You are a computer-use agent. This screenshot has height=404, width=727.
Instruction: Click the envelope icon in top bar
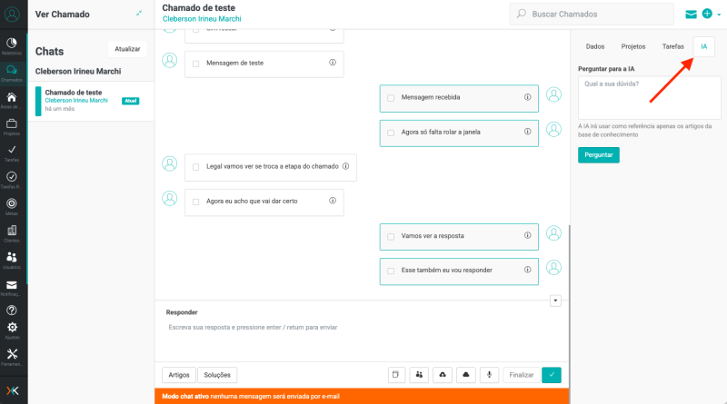(691, 15)
